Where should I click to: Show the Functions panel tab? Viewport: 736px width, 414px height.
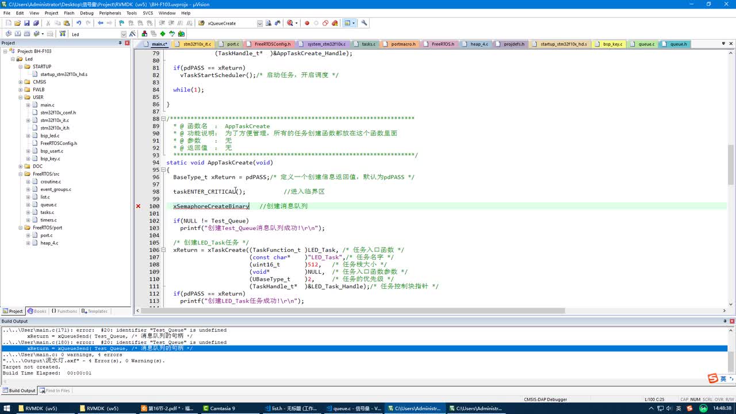pyautogui.click(x=64, y=311)
